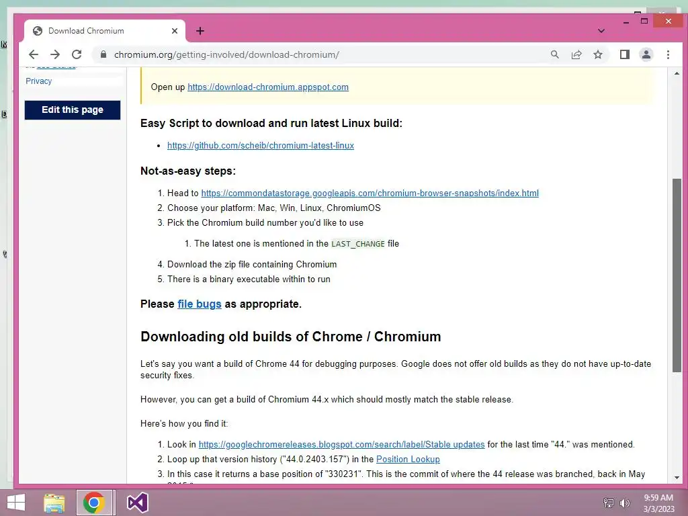Open the scheib chromium-latest-linux GitHub link
Screen dimensions: 688x516
261,145
